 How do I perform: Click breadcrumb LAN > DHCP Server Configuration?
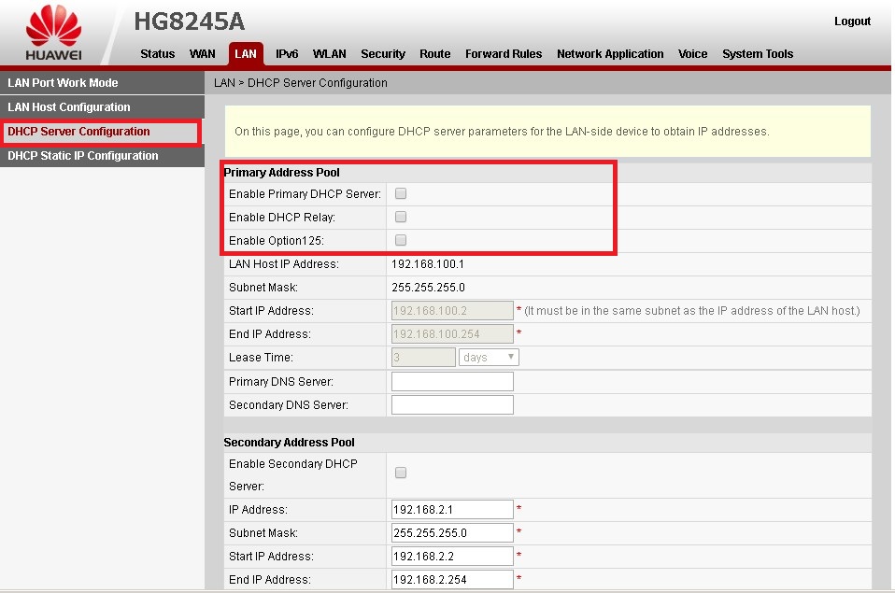[300, 83]
